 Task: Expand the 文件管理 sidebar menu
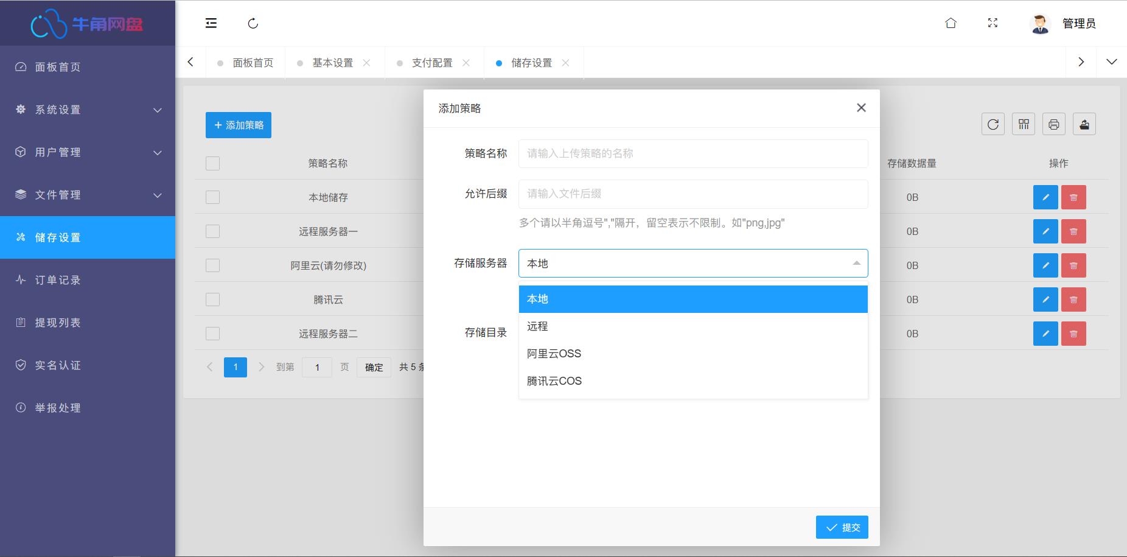[x=88, y=195]
